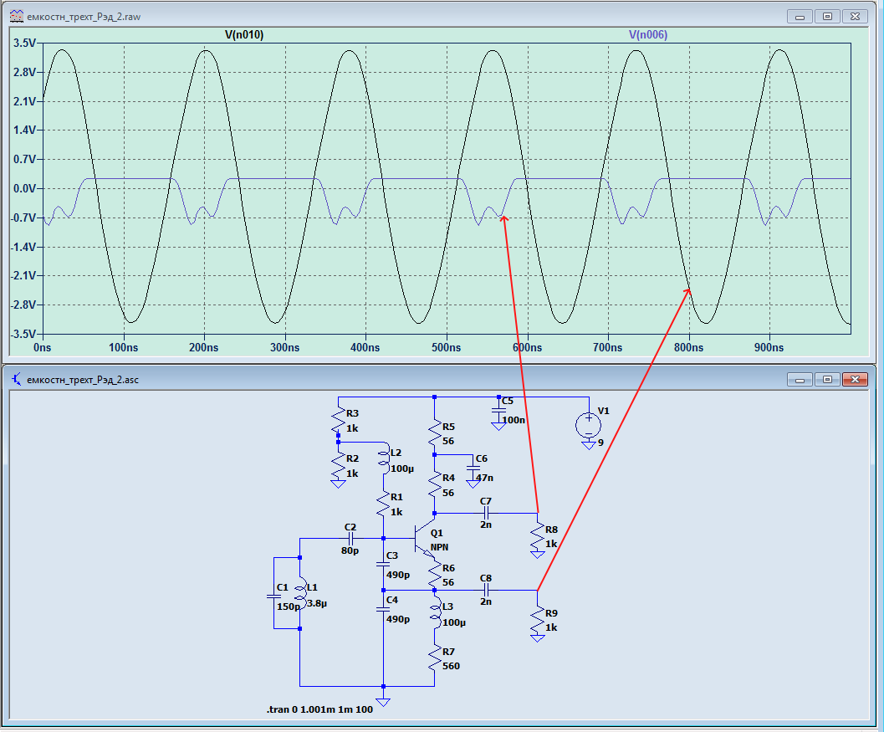Select the R3 resistor symbol
Screen dimensions: 884x732
tap(338, 421)
